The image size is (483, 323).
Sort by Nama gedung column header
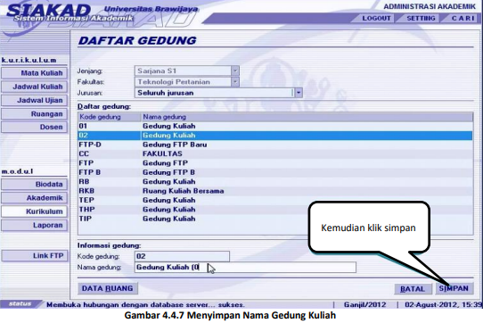[307, 117]
